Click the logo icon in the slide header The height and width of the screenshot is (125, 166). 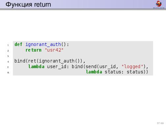click(x=159, y=4)
